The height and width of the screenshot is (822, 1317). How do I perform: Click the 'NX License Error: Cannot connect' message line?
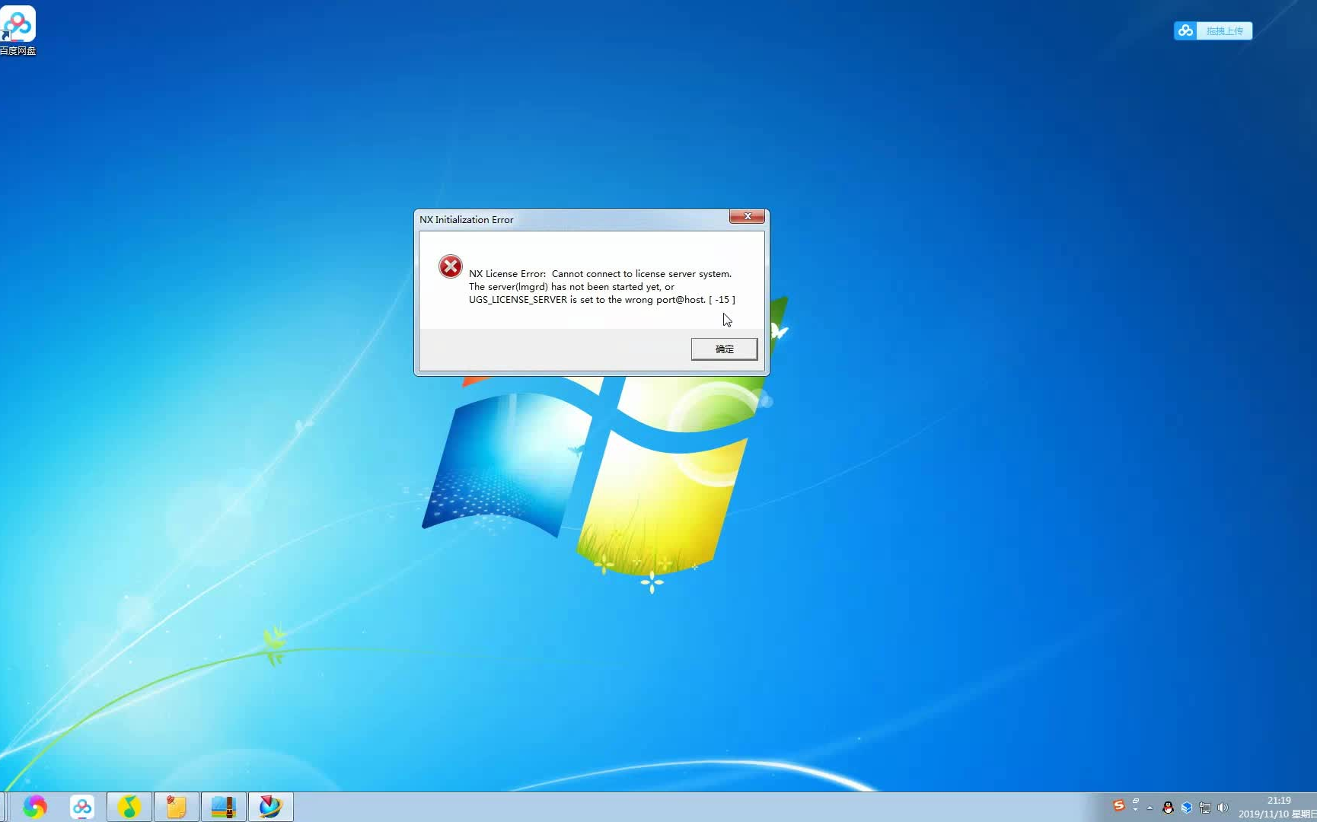[x=600, y=273]
